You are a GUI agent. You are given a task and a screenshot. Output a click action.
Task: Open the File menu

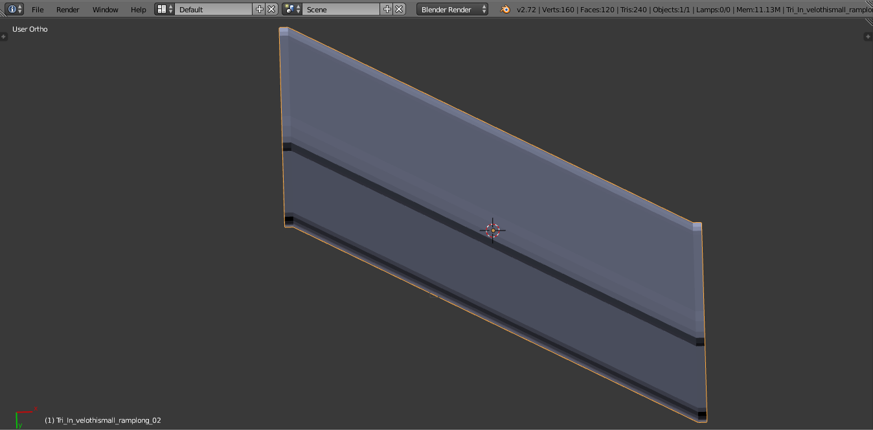tap(38, 10)
